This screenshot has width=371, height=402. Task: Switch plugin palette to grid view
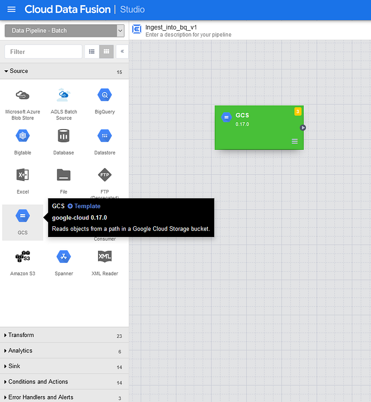[107, 51]
